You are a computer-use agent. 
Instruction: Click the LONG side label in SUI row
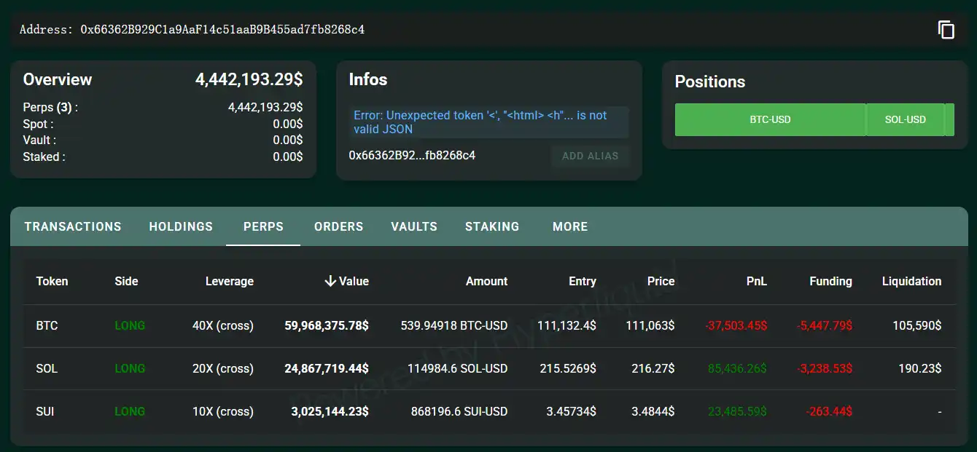(x=130, y=411)
